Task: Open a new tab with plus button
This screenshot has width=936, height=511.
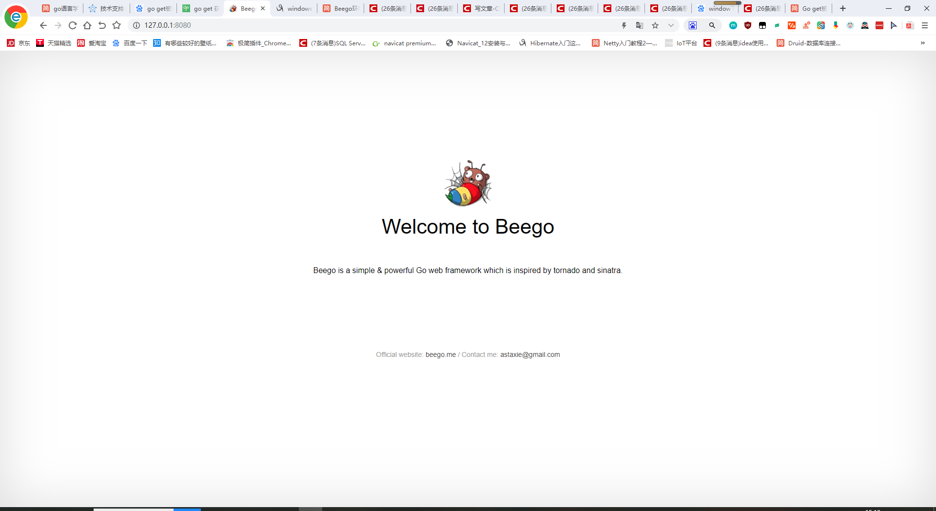Action: pos(843,8)
